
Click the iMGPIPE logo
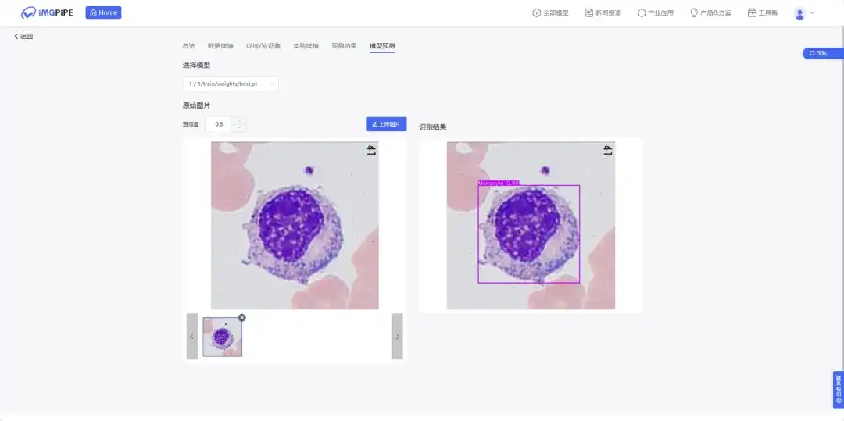(47, 12)
